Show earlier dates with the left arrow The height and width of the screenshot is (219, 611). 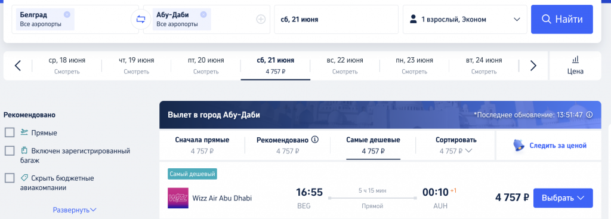pos(17,66)
